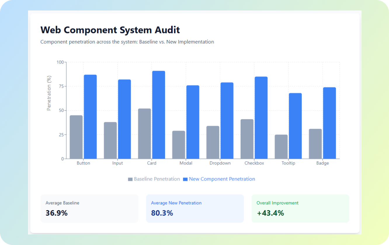The width and height of the screenshot is (389, 245).
Task: Pick the gray baseline bar for Badge
Action: click(x=315, y=144)
